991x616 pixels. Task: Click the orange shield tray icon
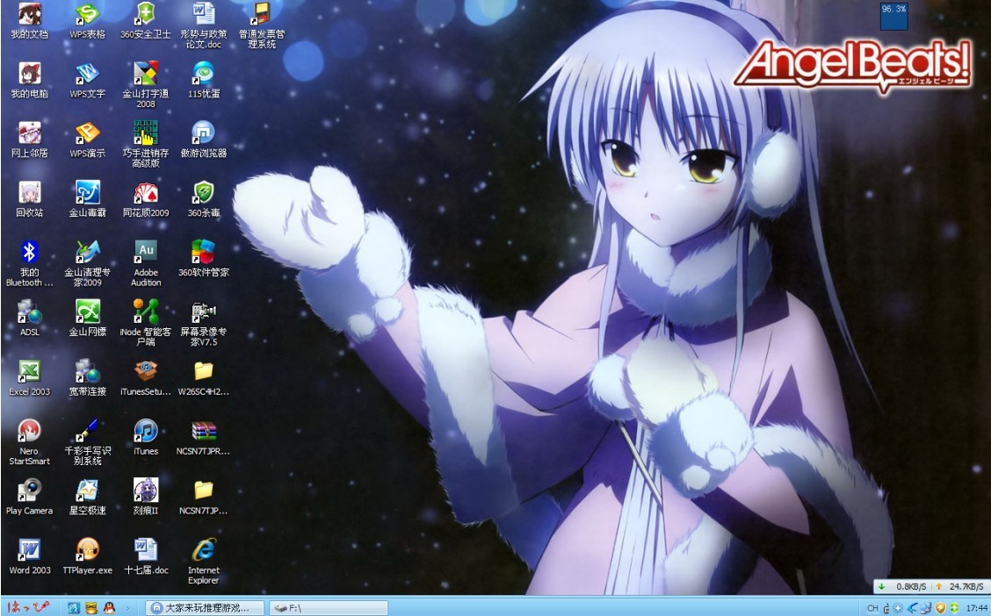click(x=939, y=607)
